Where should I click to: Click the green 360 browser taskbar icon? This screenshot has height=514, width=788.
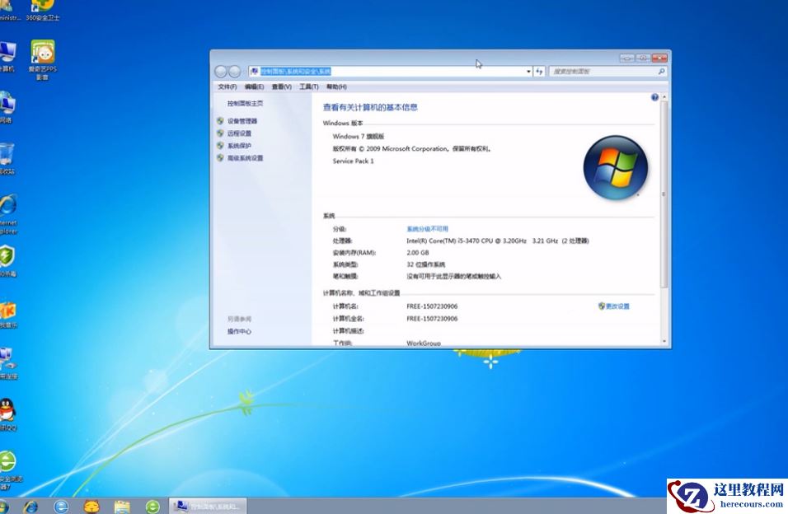[152, 506]
